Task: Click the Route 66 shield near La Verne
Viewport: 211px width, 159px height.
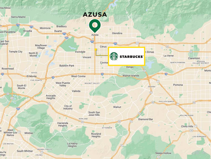Action: point(167,47)
